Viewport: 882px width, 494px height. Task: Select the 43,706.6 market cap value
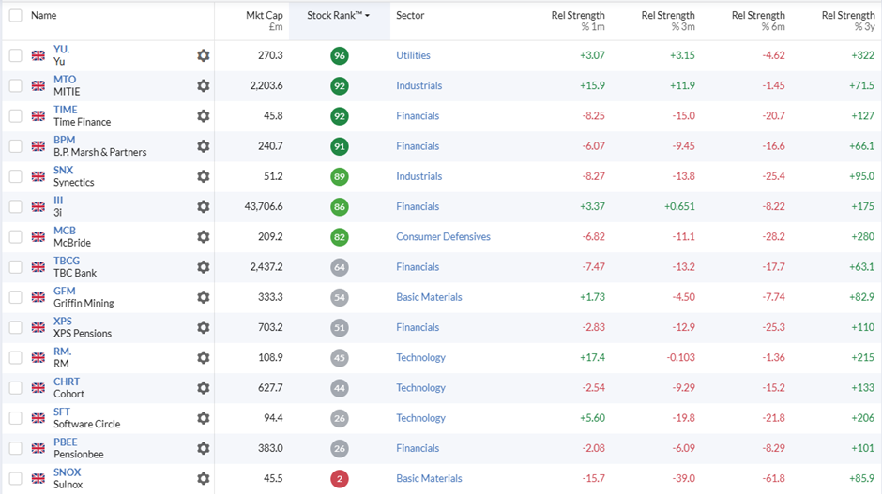click(264, 207)
